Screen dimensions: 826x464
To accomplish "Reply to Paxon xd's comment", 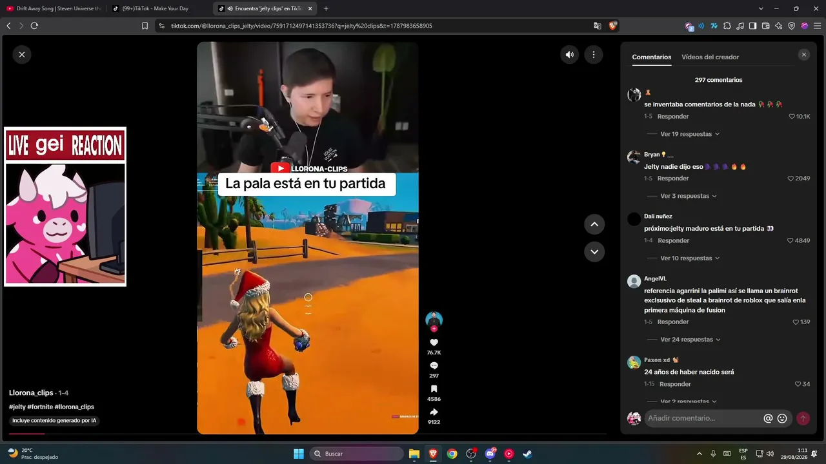I will (675, 384).
